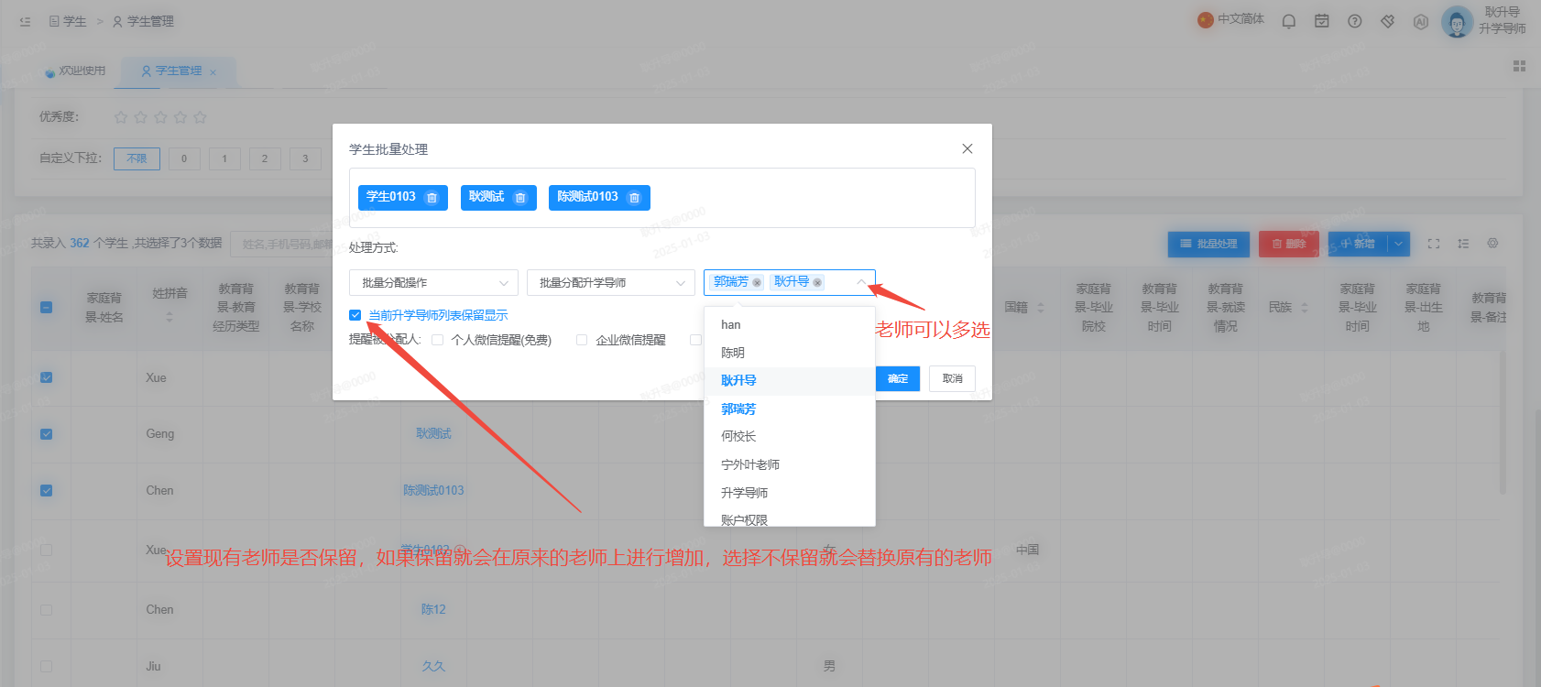Toggle fullscreen table view icon
Screen dimensions: 1541x687
coord(1434,244)
